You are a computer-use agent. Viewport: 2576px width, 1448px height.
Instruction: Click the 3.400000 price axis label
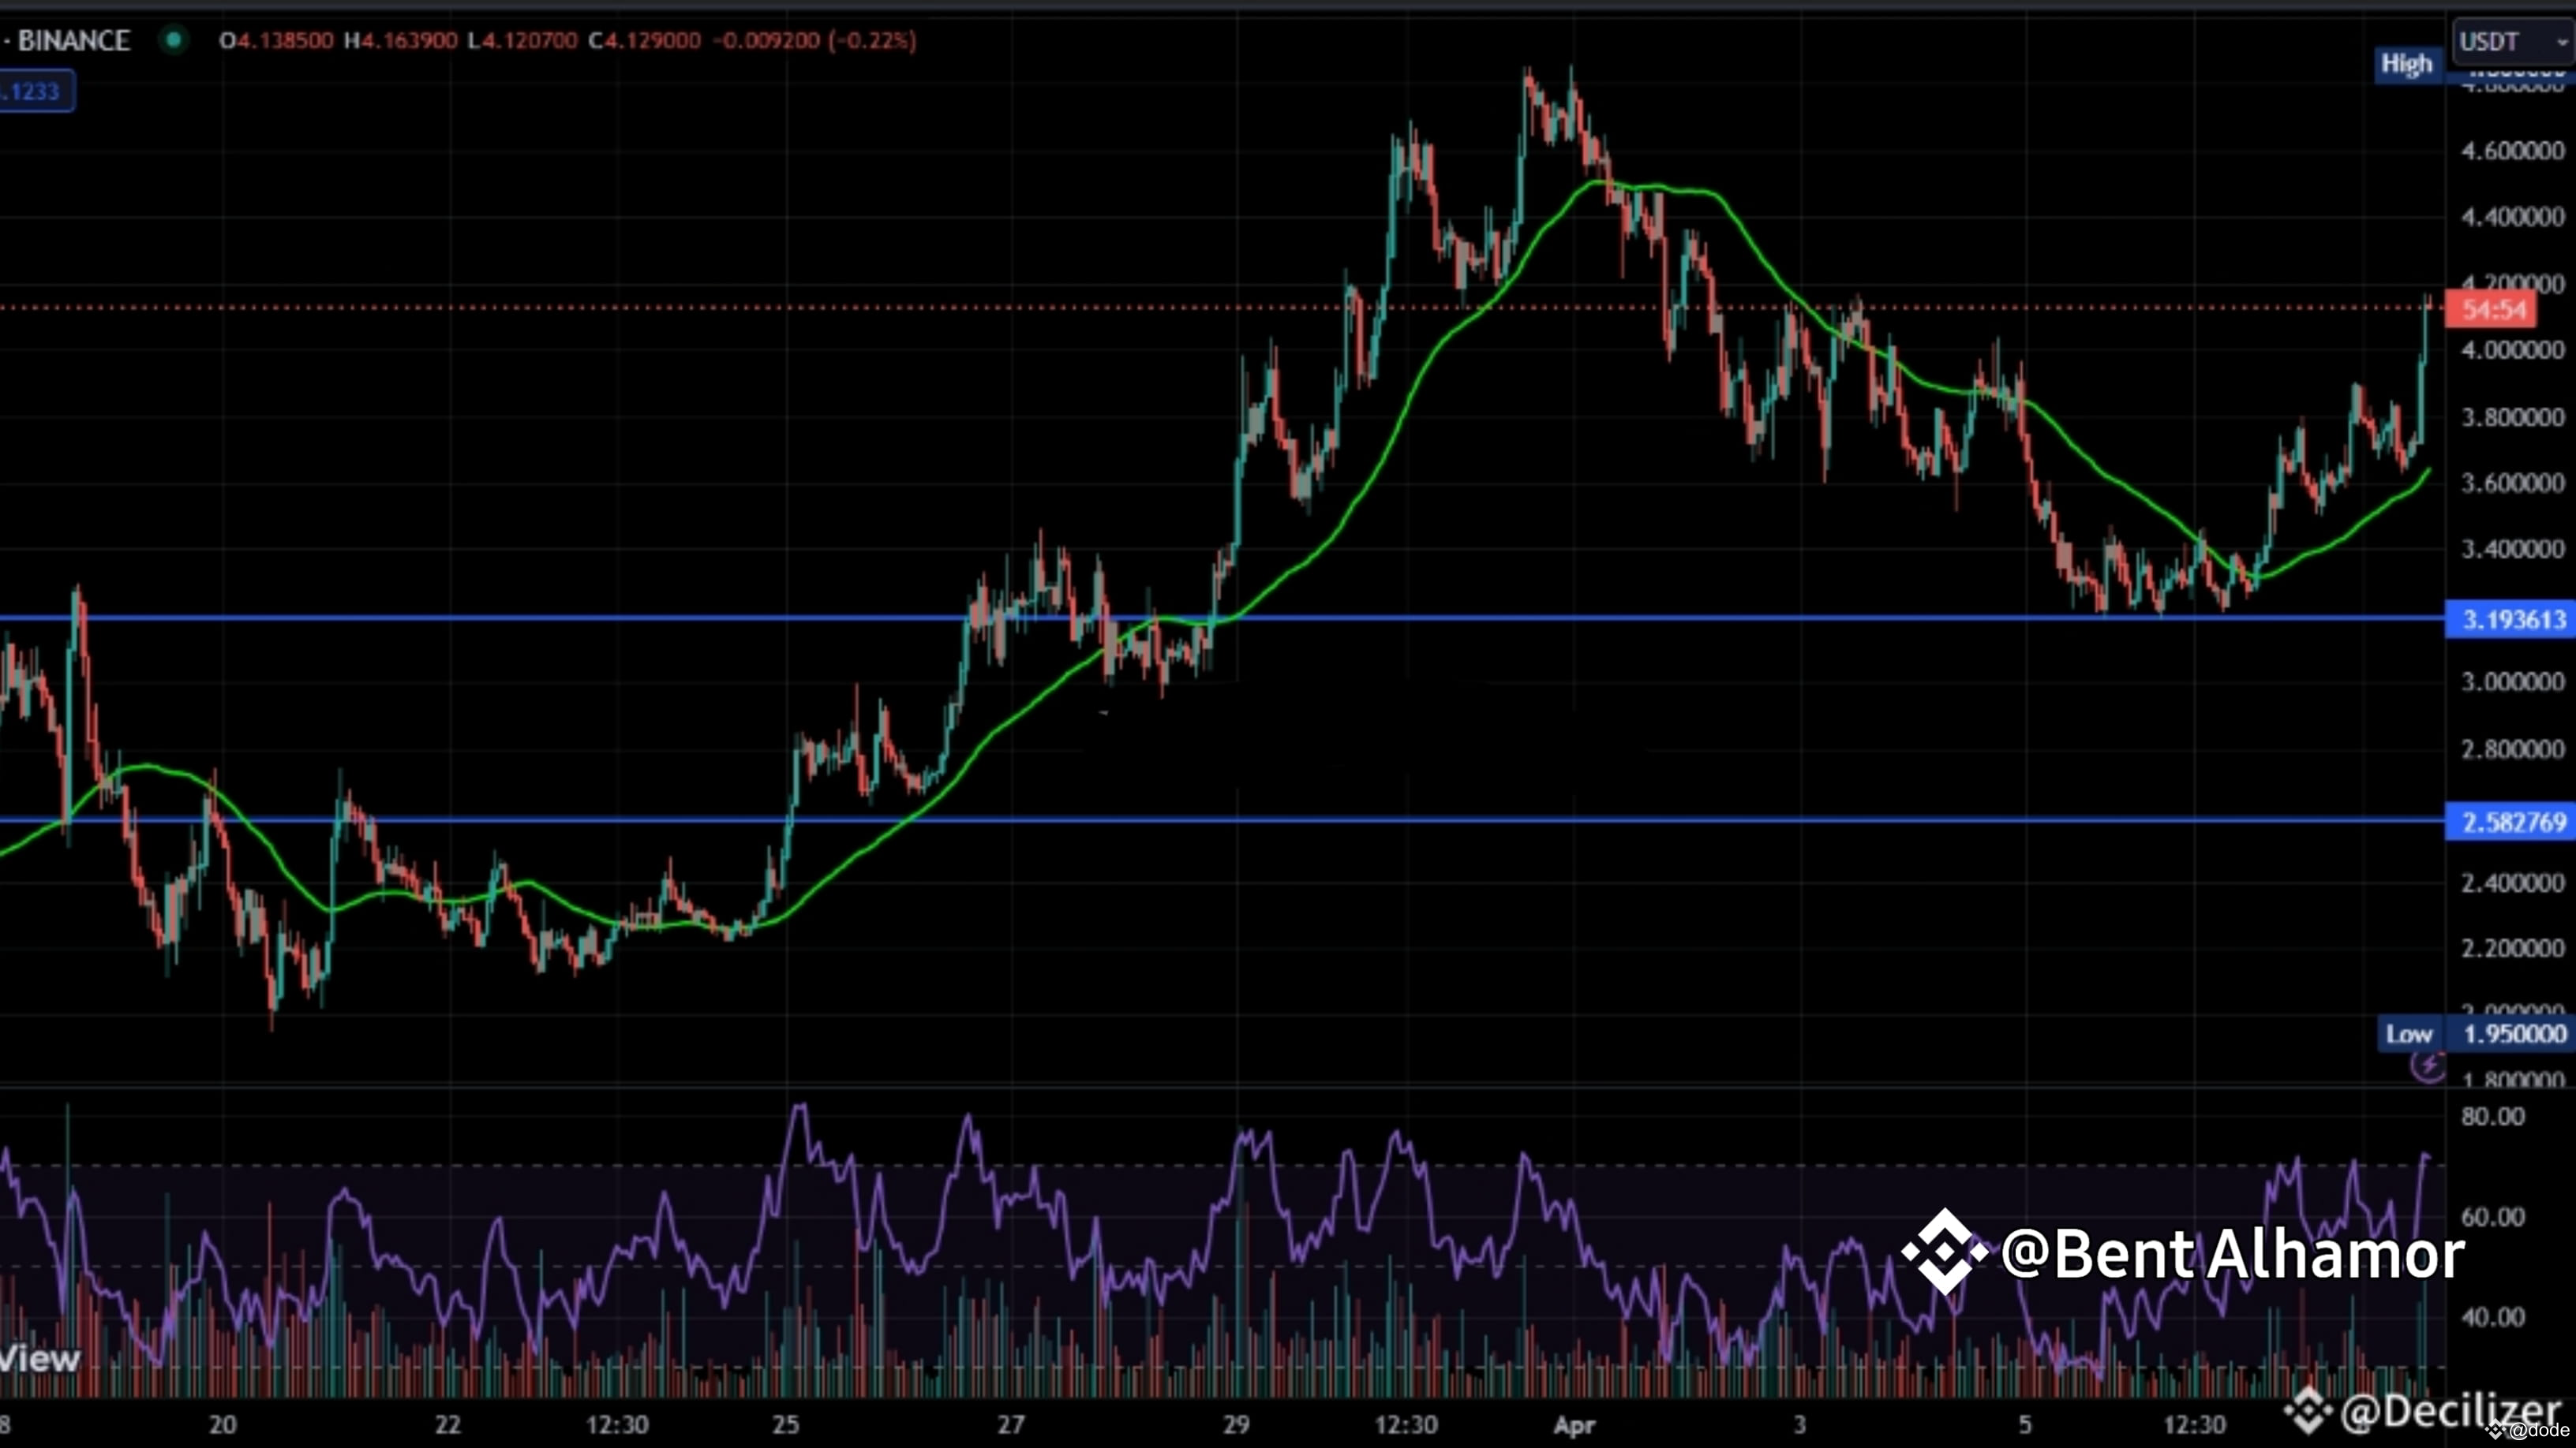pos(2512,549)
